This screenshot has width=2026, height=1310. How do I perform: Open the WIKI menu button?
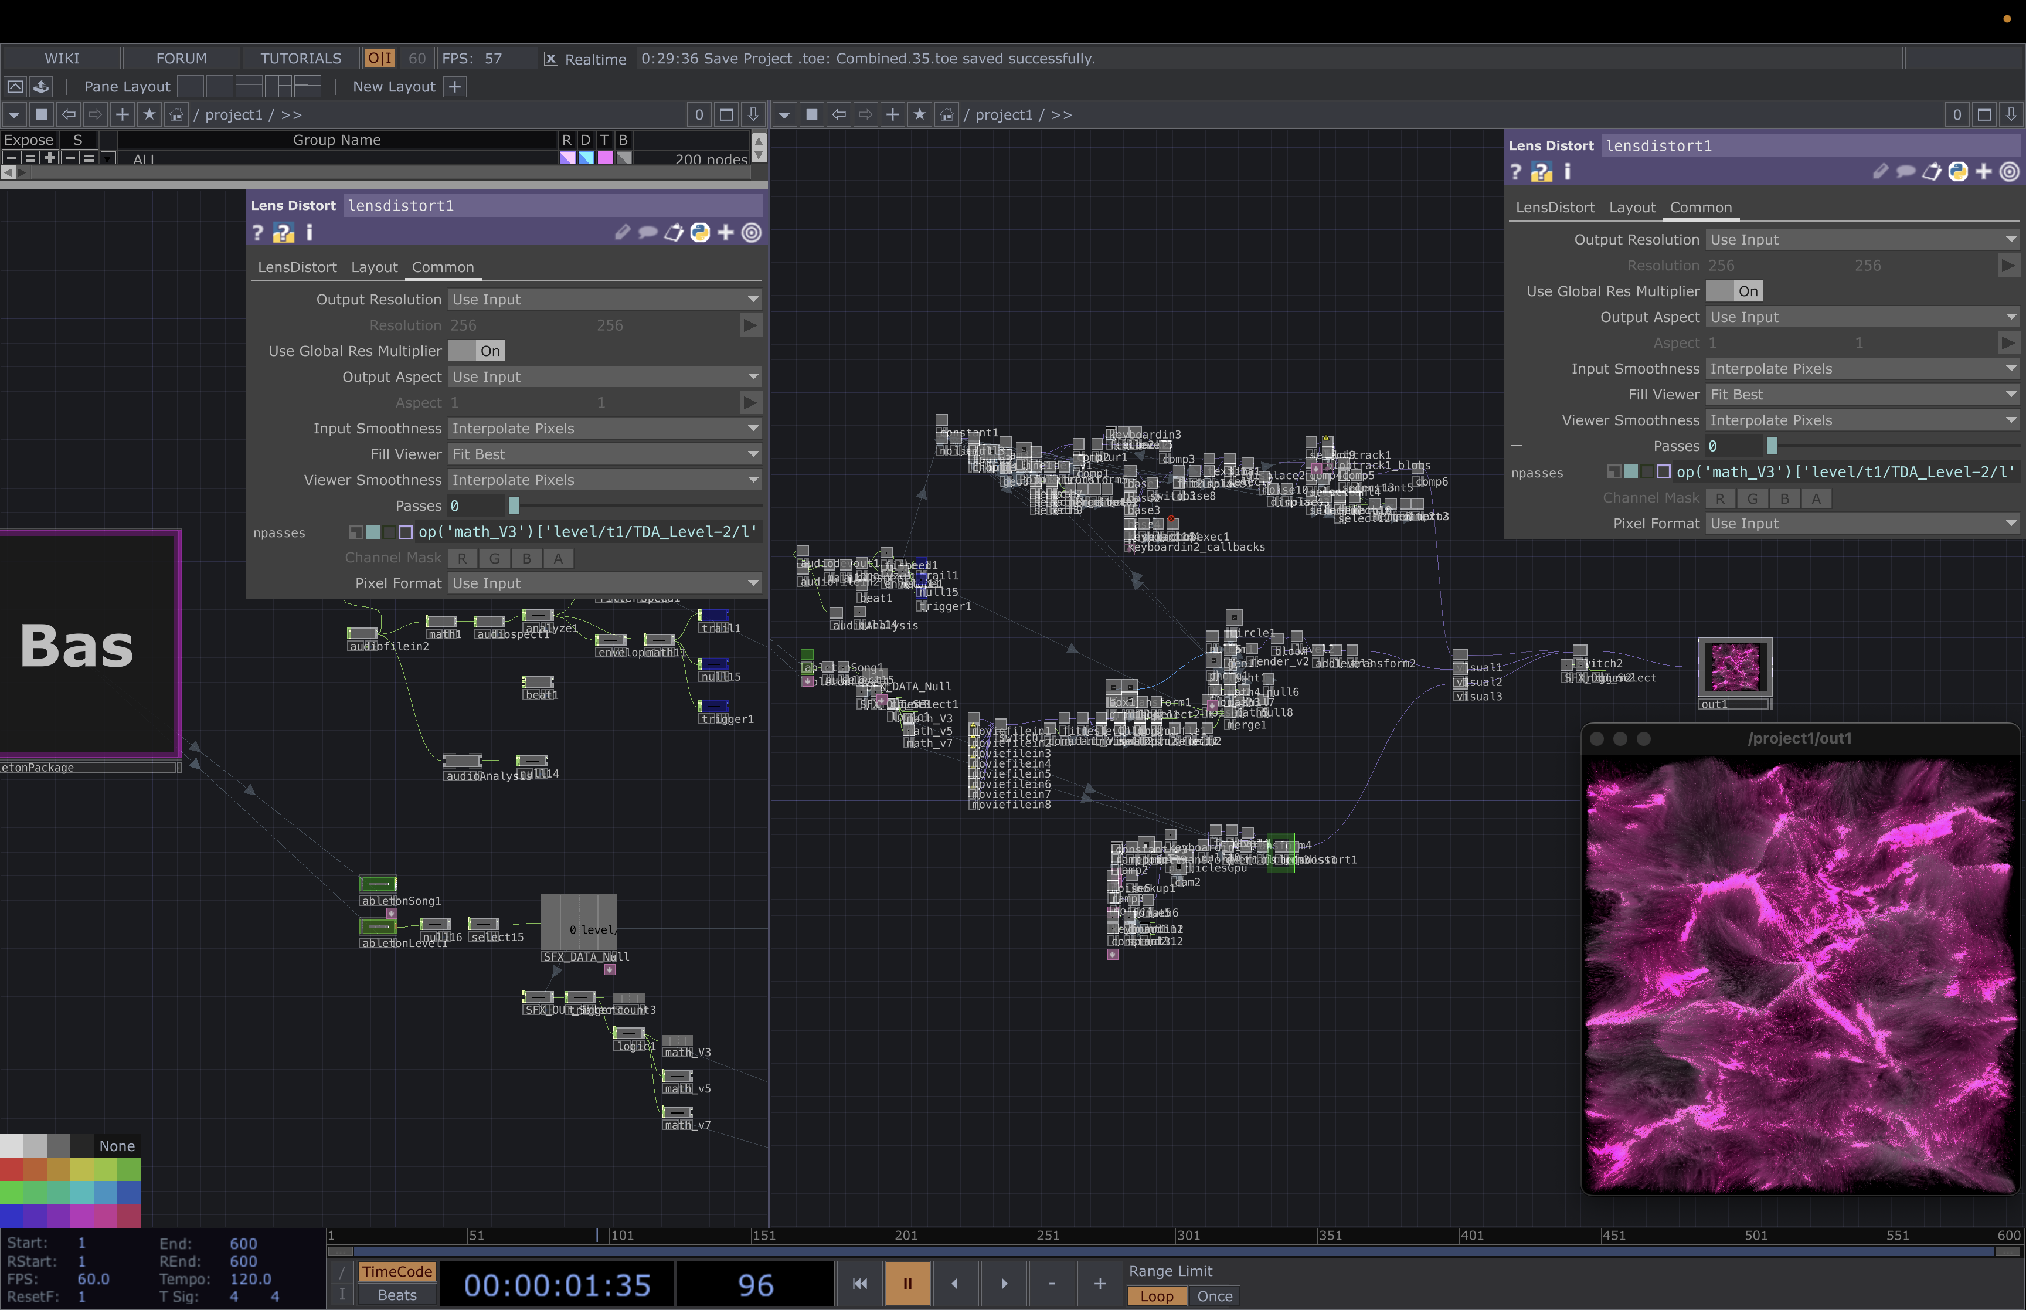coord(62,58)
